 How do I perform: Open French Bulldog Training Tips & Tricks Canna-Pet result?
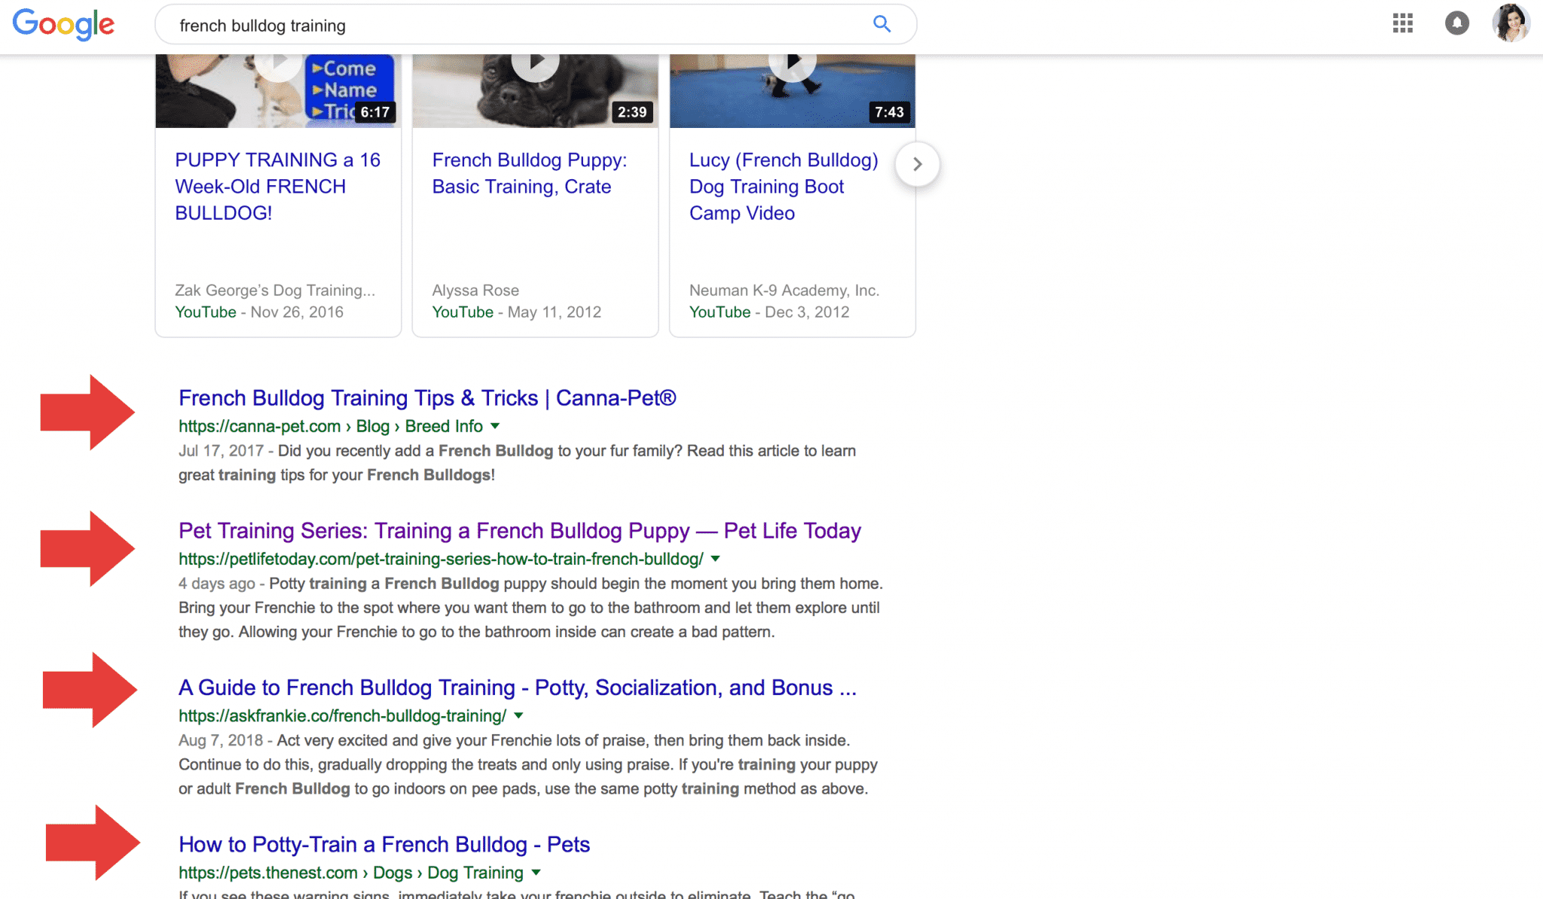(427, 398)
